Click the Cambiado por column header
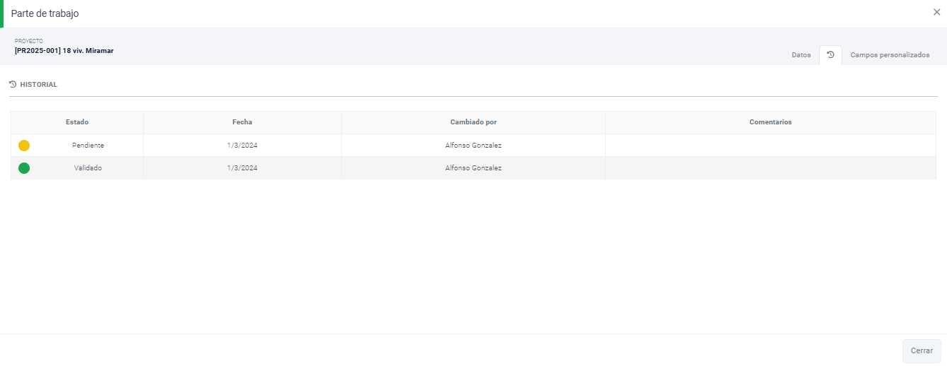Image resolution: width=947 pixels, height=366 pixels. point(473,122)
